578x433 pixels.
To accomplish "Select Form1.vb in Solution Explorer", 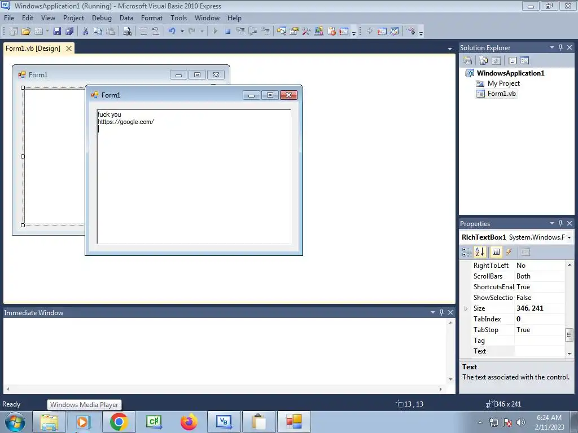I will 501,94.
